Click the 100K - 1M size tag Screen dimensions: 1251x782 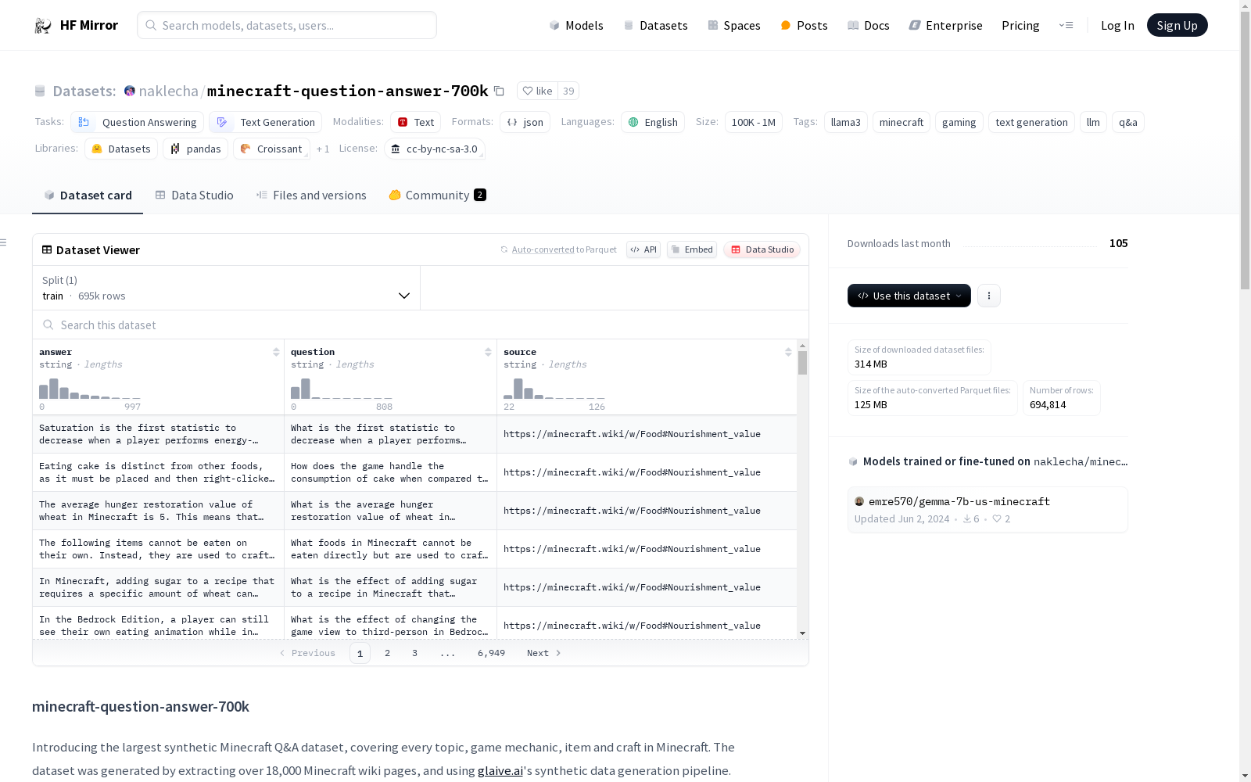(754, 122)
